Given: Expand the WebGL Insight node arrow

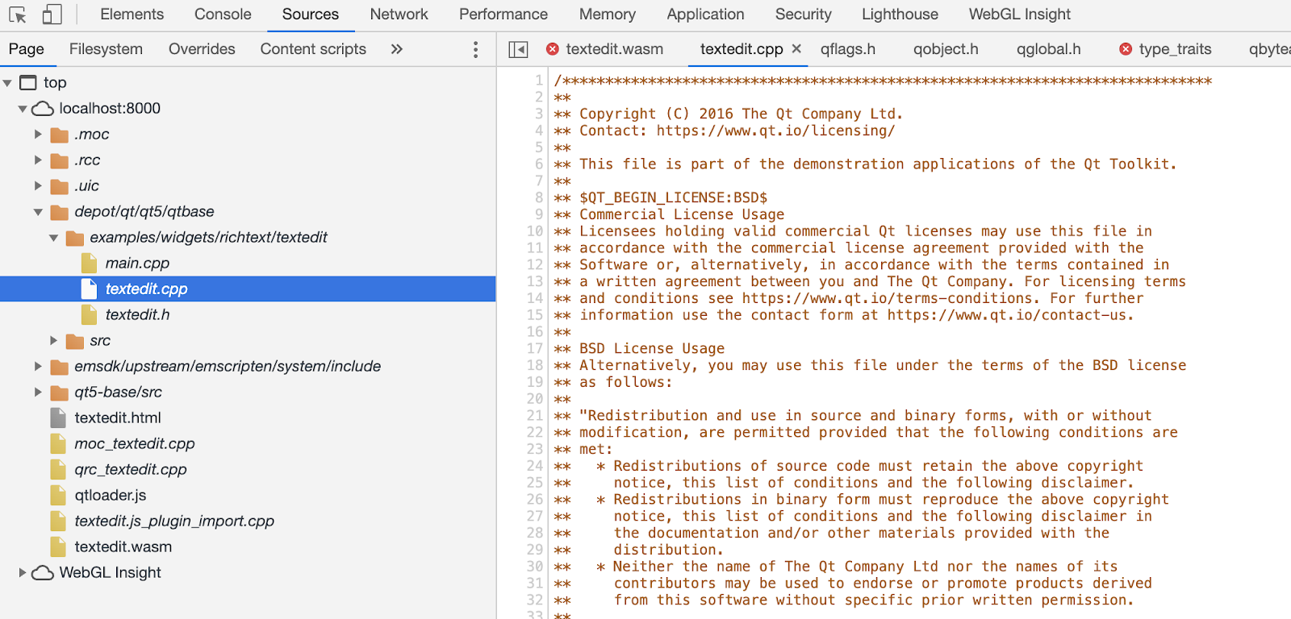Looking at the screenshot, I should (x=23, y=572).
